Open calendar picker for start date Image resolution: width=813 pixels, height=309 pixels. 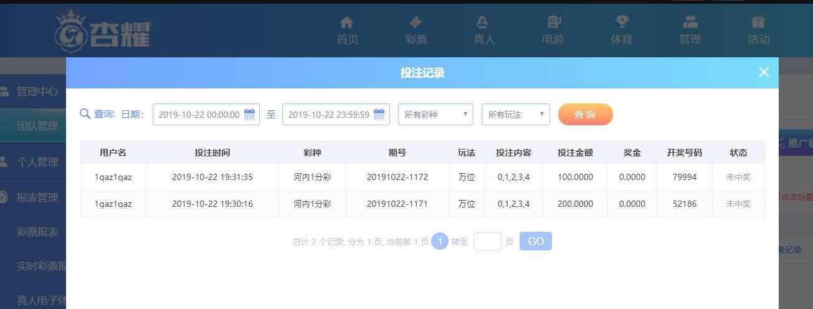(x=250, y=114)
